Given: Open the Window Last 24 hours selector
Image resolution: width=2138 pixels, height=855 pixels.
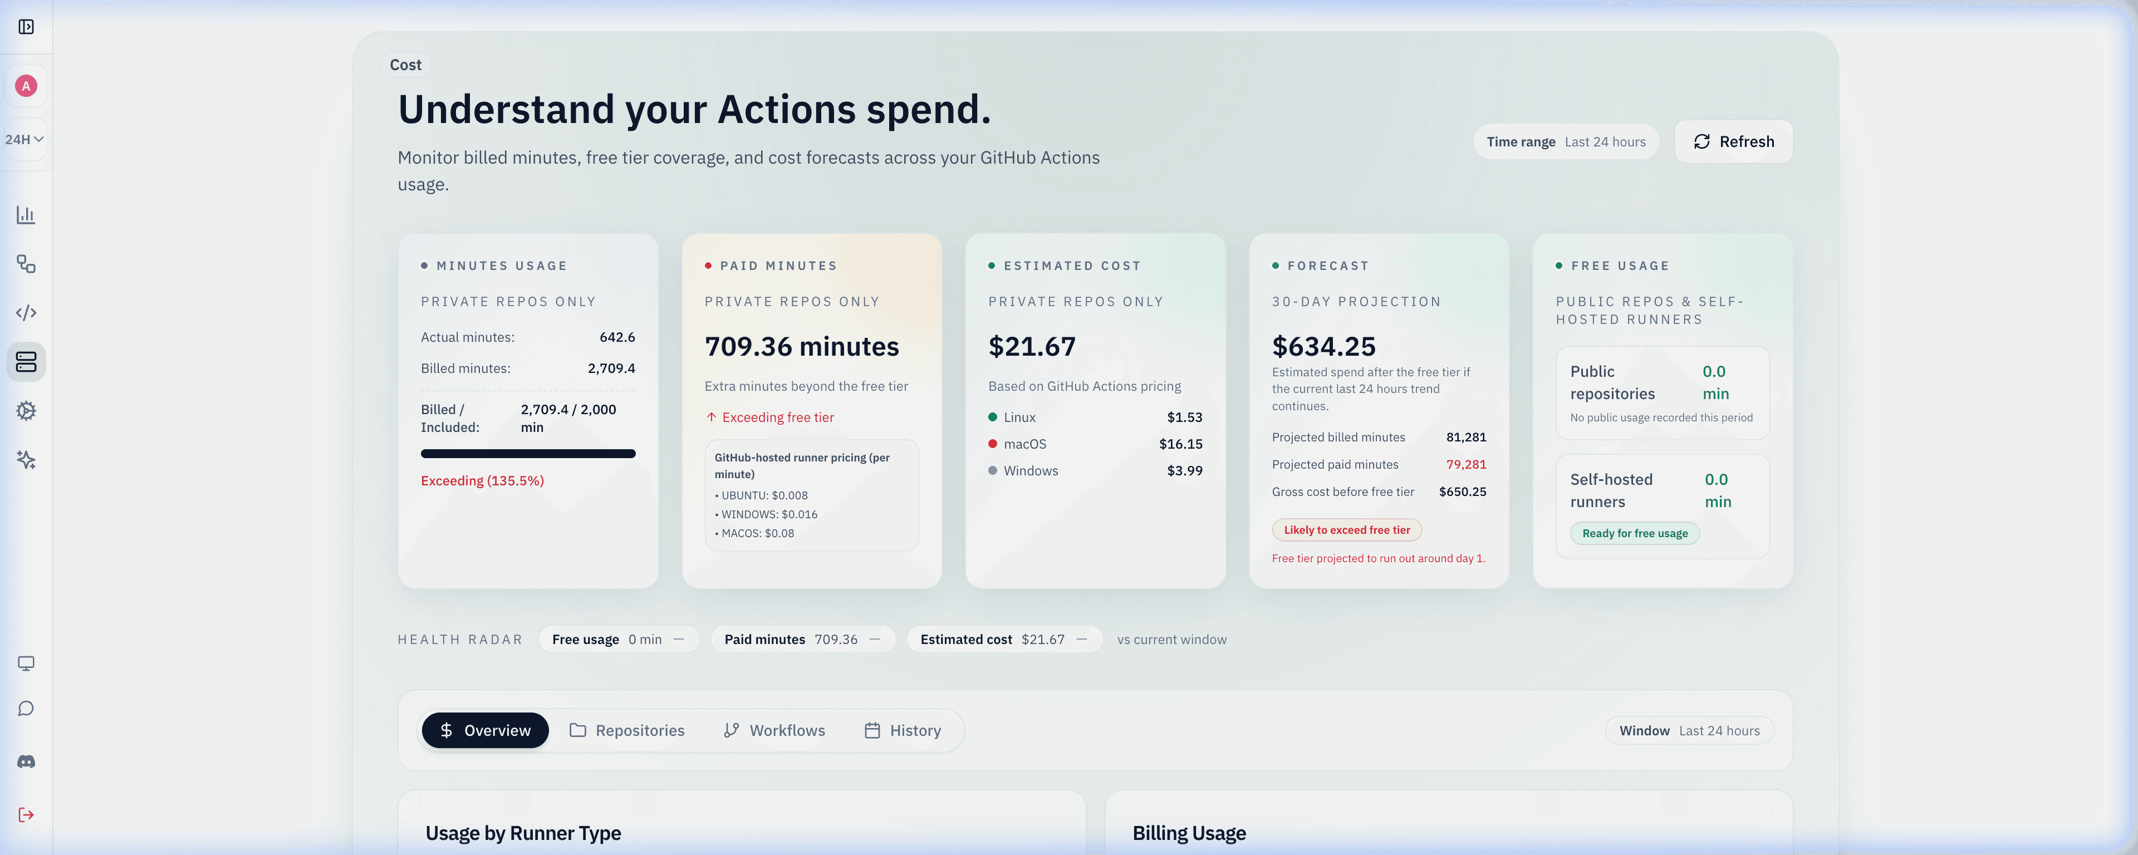Looking at the screenshot, I should [1689, 730].
